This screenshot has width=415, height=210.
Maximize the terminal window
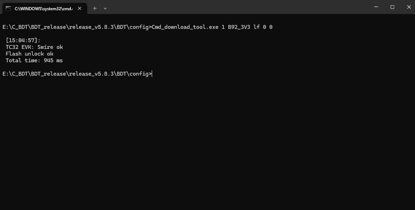click(x=392, y=7)
